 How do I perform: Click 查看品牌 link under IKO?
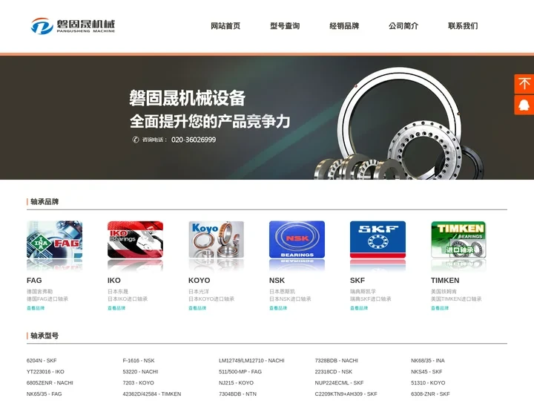pyautogui.click(x=116, y=308)
